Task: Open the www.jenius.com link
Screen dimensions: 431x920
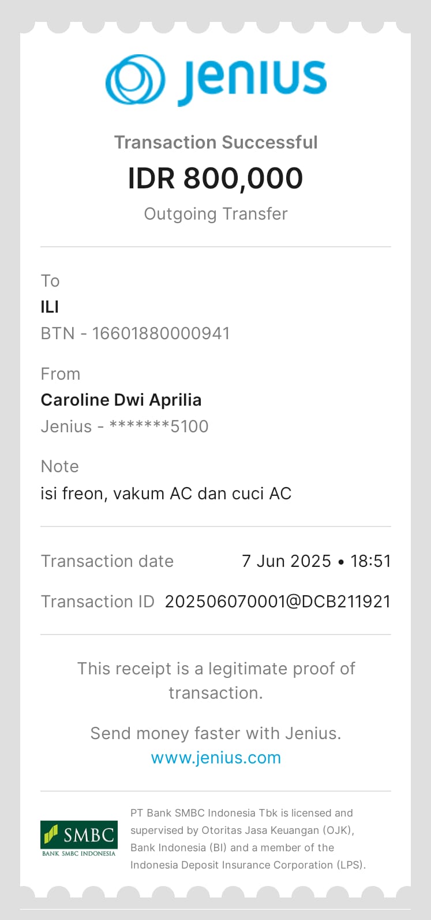Action: [x=216, y=758]
